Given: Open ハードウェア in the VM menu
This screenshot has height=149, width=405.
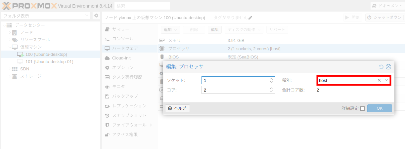Looking at the screenshot, I should pos(130,48).
